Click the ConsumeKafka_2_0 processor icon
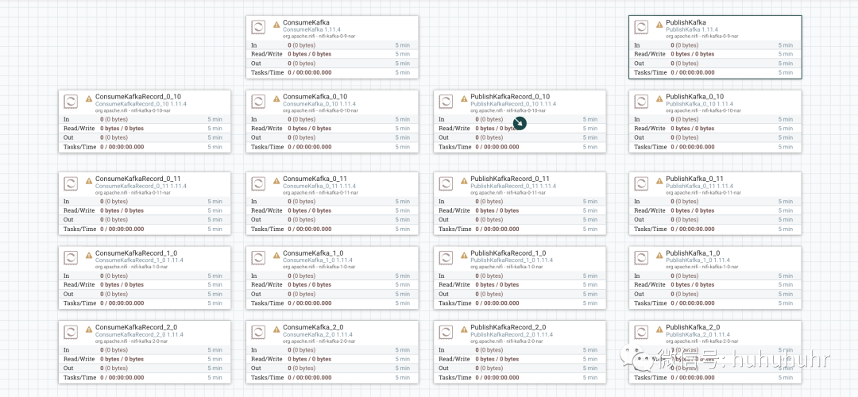The width and height of the screenshot is (858, 397). coord(258,332)
